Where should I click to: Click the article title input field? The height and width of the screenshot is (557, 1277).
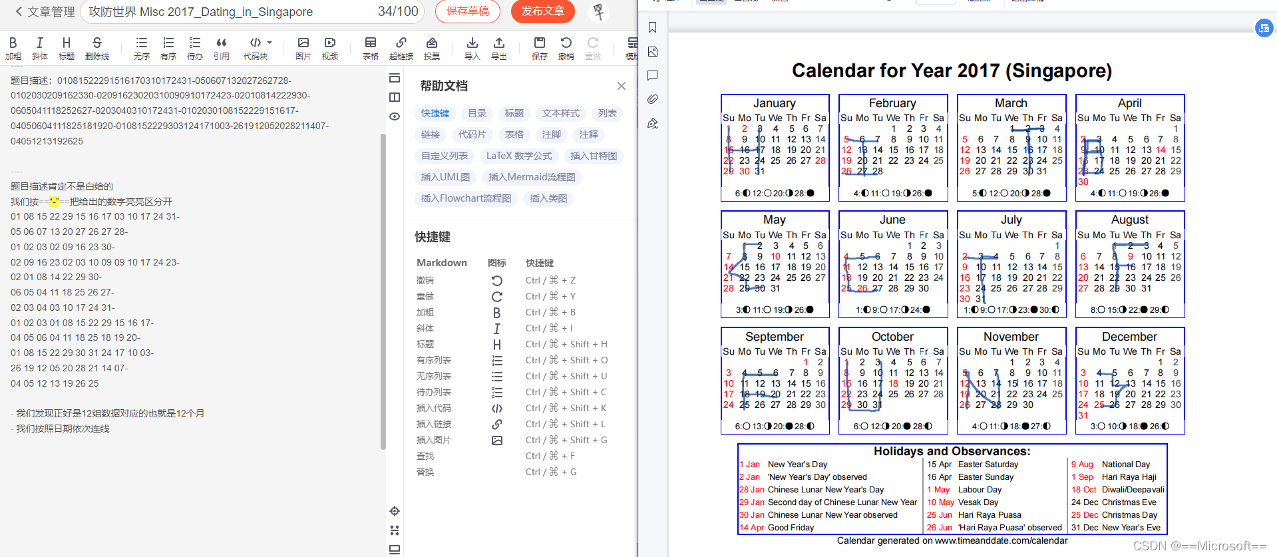tap(252, 11)
